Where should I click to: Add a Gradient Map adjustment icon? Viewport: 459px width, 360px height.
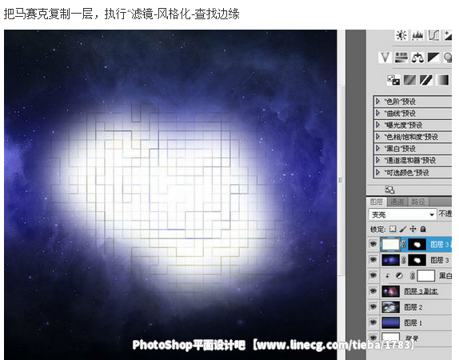click(442, 80)
